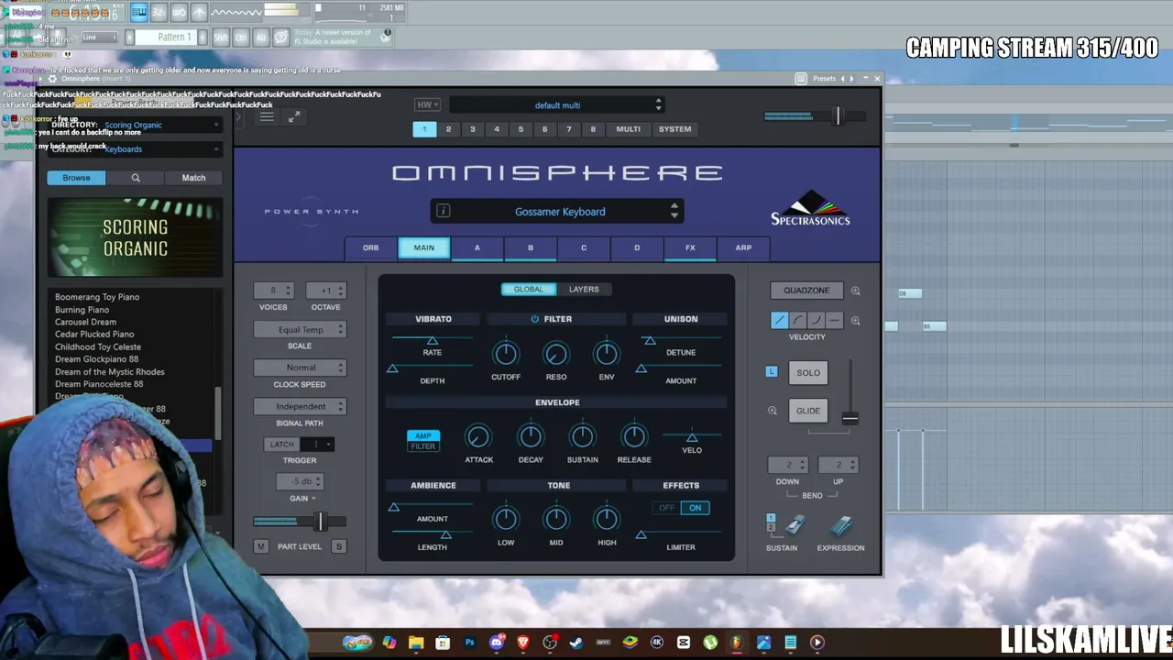The image size is (1173, 660).
Task: Click the GLIDE button
Action: 808,411
